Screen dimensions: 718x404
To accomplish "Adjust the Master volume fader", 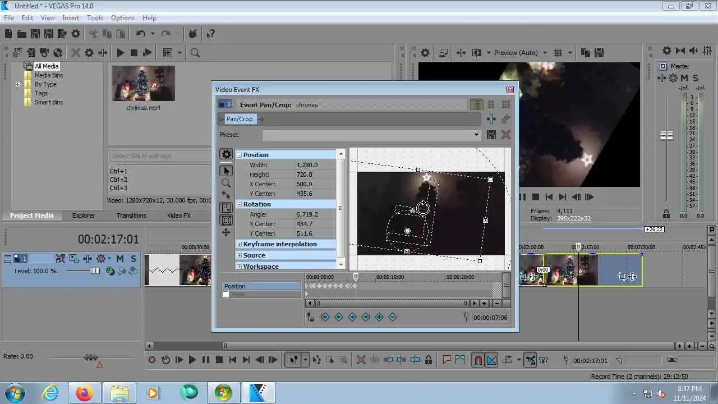I will pyautogui.click(x=666, y=136).
